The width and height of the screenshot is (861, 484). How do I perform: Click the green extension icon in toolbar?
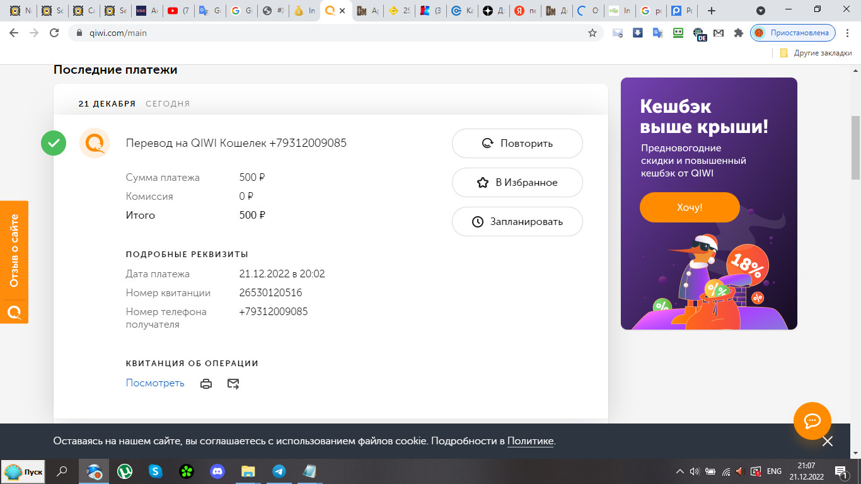click(678, 33)
